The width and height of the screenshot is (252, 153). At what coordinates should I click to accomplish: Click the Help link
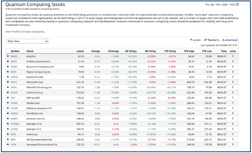tap(232, 5)
